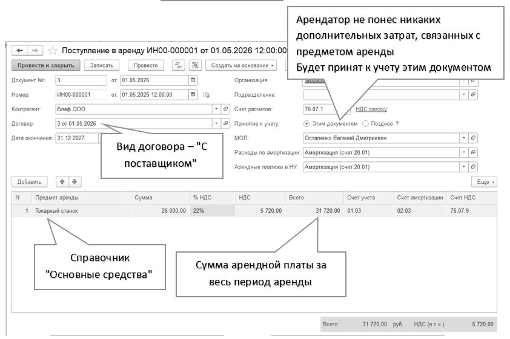Click the Сумма column header

[160, 198]
